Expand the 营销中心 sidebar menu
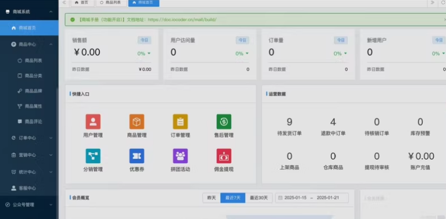 [x=29, y=155]
